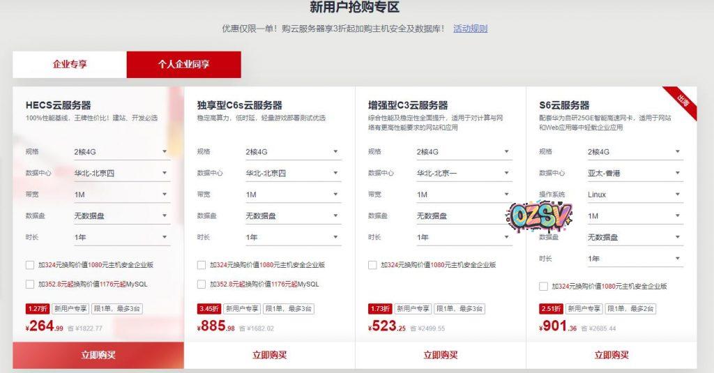Screen dimensions: 714x373
Task: Click the 1.27折 discount badge on HECS
Action: [x=37, y=308]
